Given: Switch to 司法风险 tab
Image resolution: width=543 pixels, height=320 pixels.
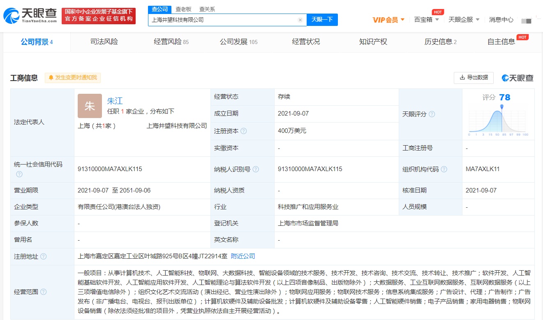Looking at the screenshot, I should pos(104,42).
